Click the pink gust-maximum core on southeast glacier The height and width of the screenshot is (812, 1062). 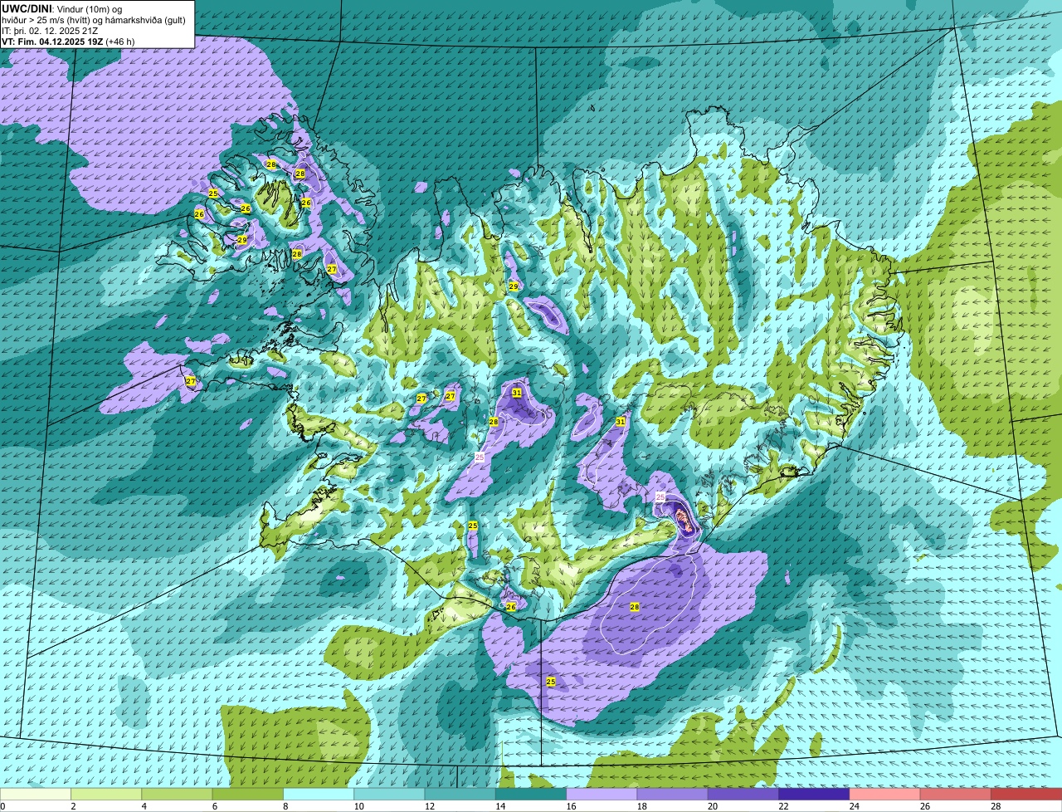(x=684, y=521)
